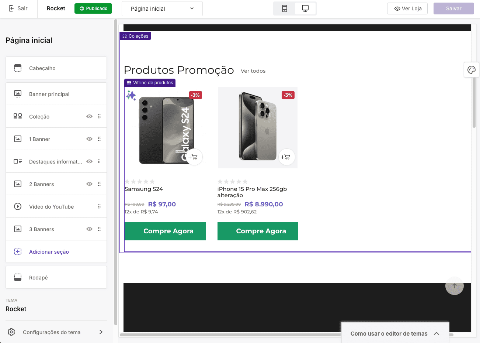Open the Página inicial page dropdown
Viewport: 480px width, 343px height.
point(162,8)
